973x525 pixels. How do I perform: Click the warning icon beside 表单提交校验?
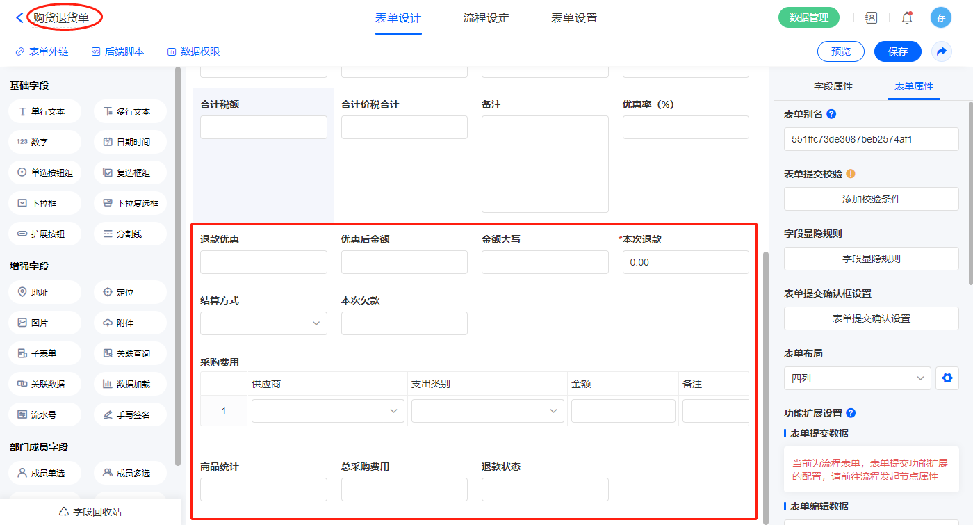(850, 174)
